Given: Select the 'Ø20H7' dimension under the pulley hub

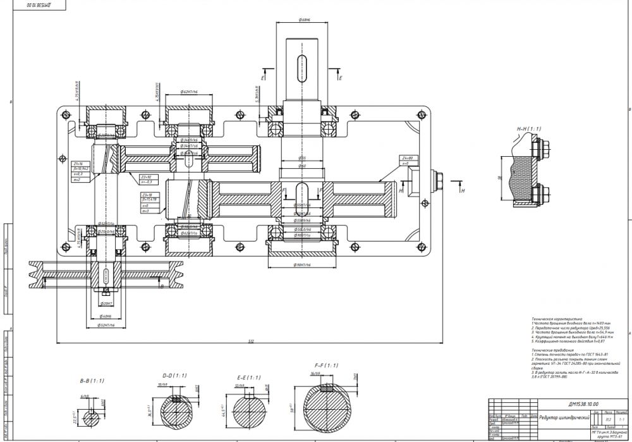Looking at the screenshot, I should [x=106, y=304].
